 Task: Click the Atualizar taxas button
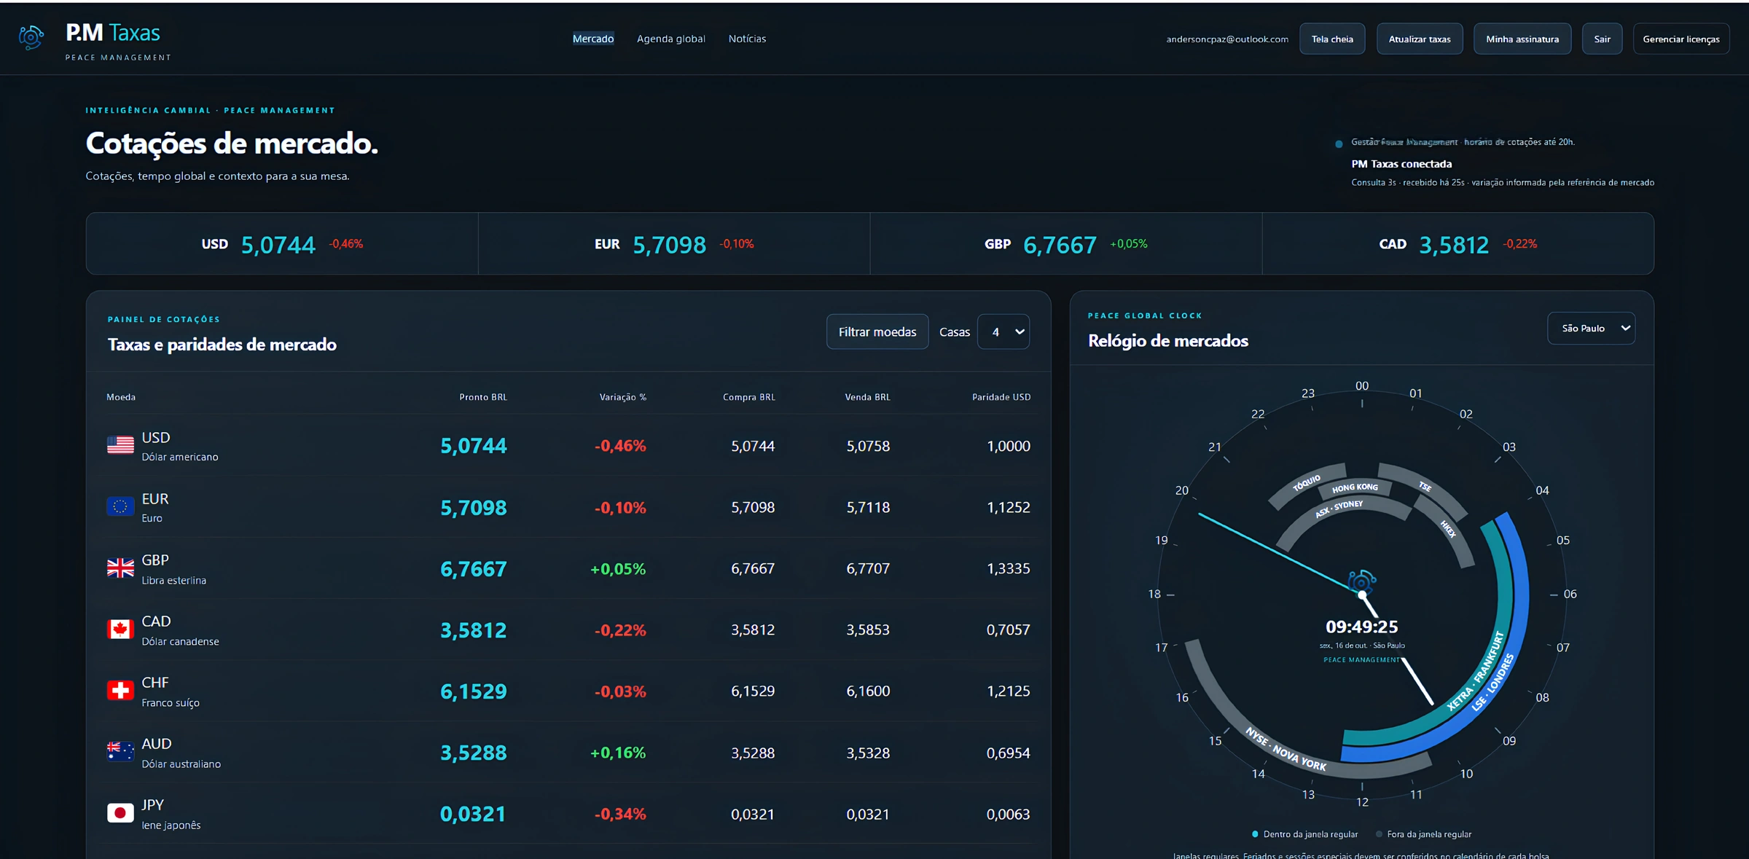(x=1420, y=39)
